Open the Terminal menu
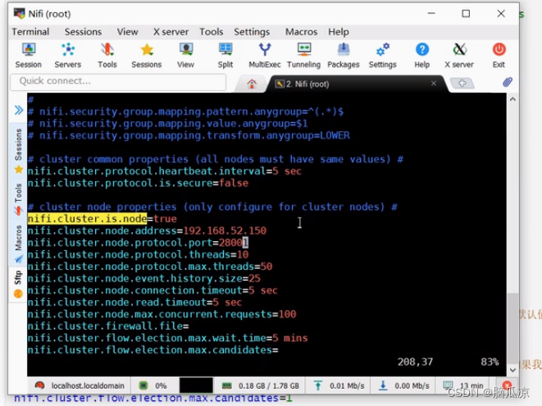 30,32
